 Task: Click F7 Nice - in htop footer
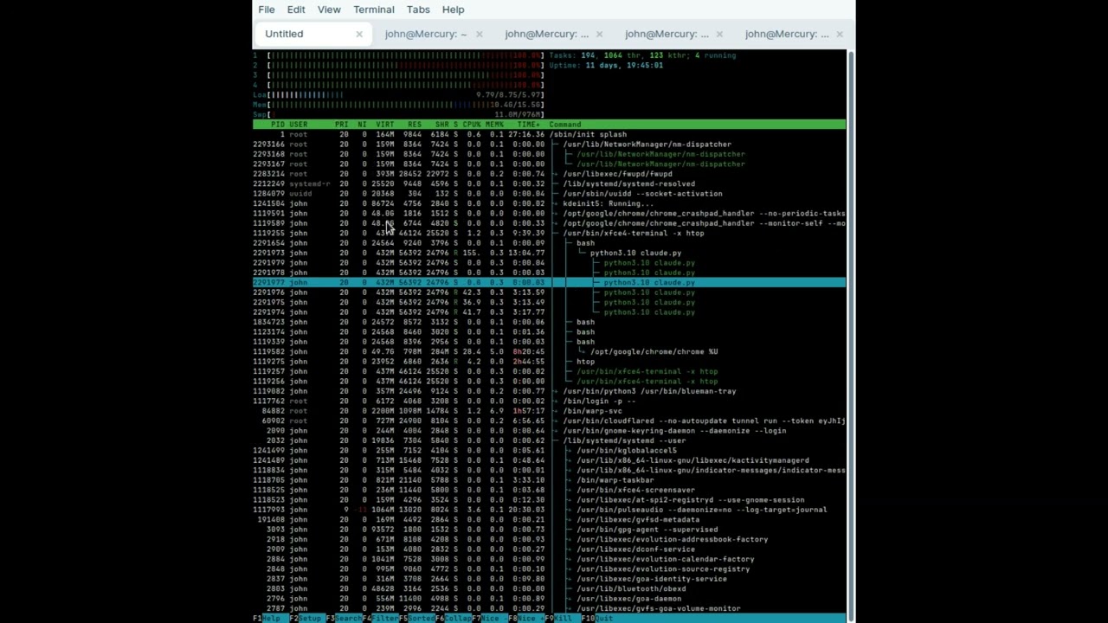click(x=491, y=618)
